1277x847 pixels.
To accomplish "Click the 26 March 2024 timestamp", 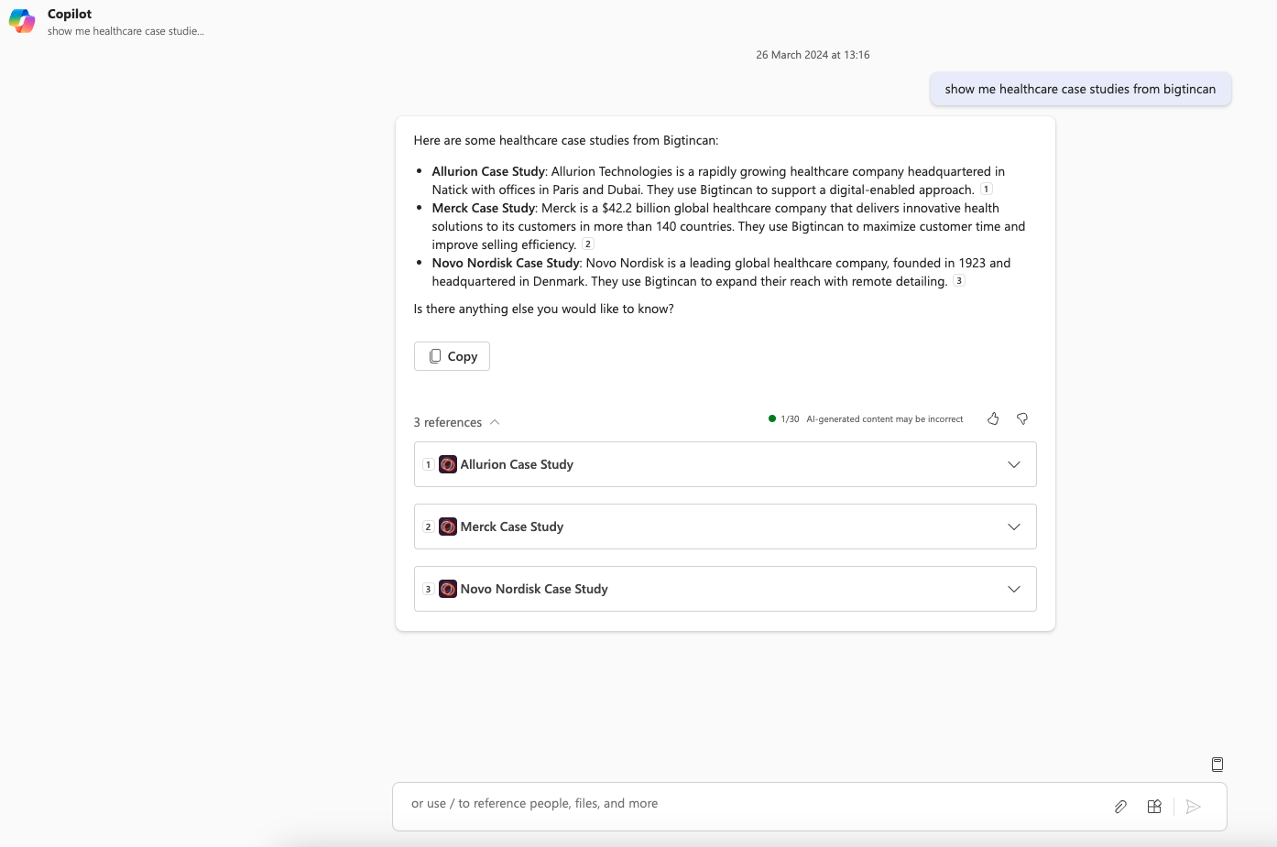I will click(813, 55).
